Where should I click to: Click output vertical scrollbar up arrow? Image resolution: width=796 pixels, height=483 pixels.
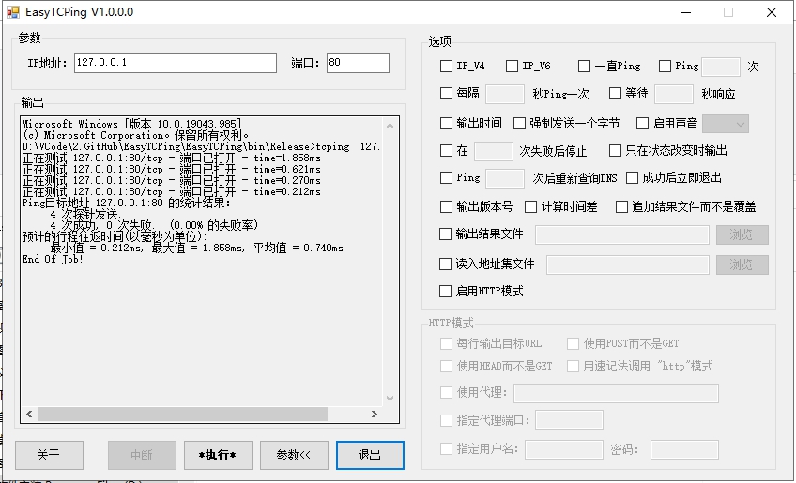coord(390,126)
